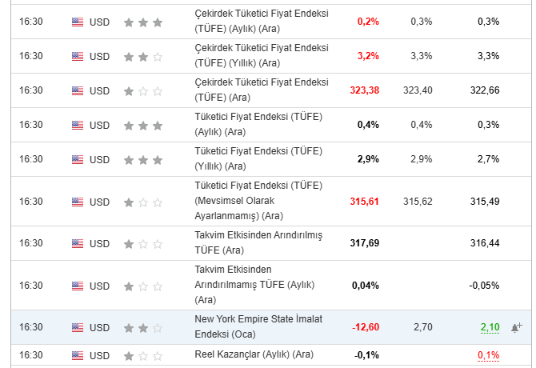The width and height of the screenshot is (536, 368).
Task: Open Çekirdek Tüketici Fiyat Endeksi (TÜFE) (Aylık) event
Action: 262,21
